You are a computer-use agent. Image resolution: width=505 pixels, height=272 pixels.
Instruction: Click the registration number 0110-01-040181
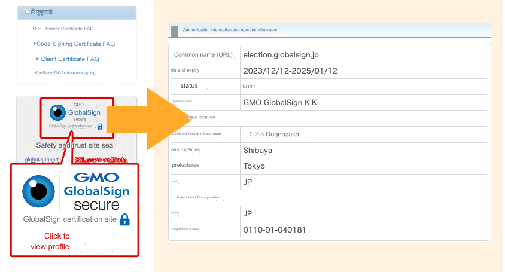[275, 230]
